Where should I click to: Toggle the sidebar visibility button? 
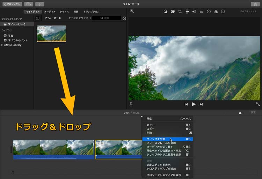click(x=38, y=18)
